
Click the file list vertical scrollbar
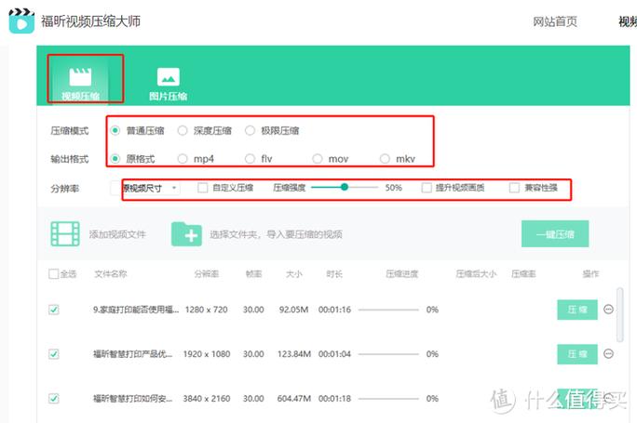(x=620, y=315)
